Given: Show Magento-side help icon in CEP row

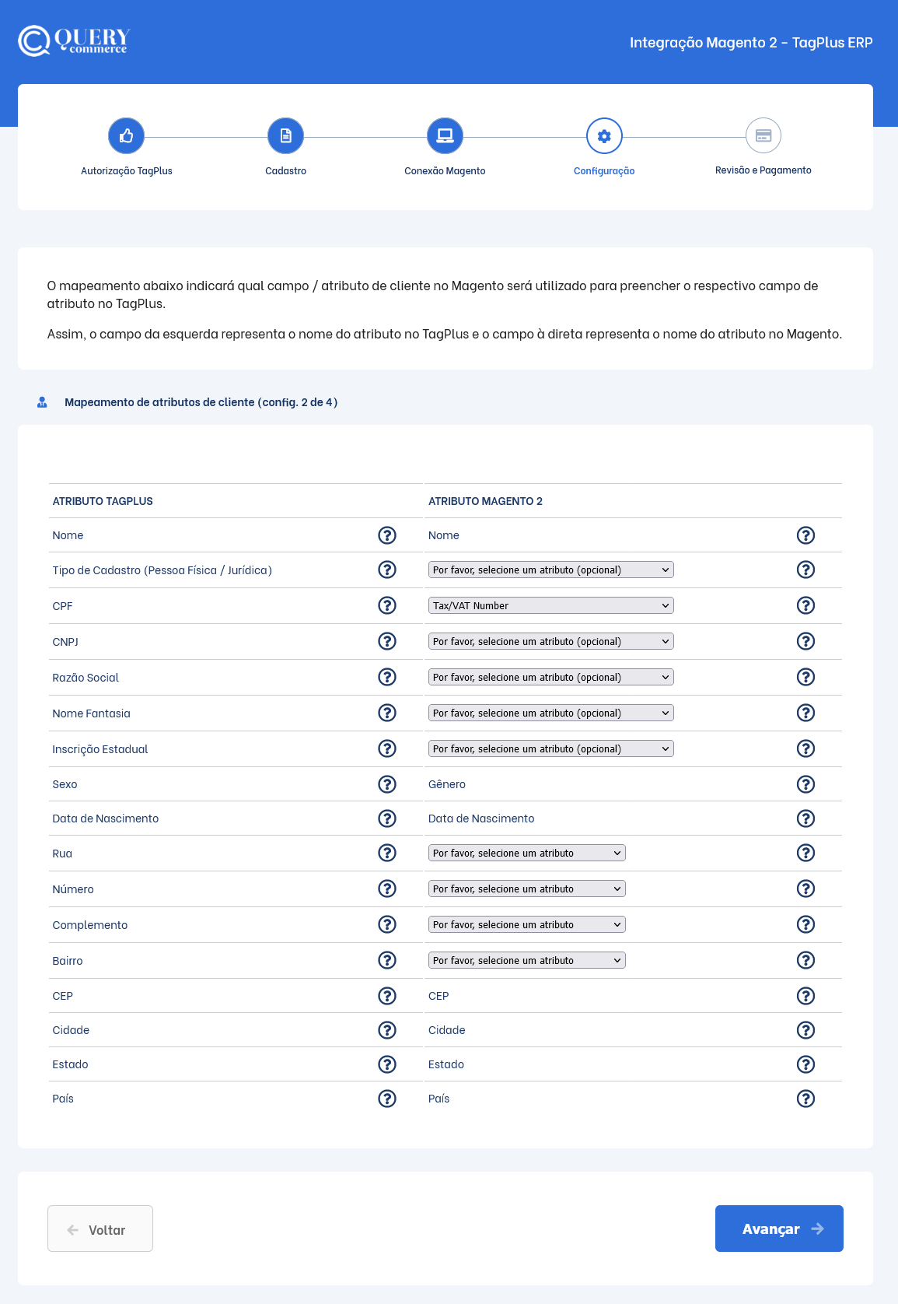Looking at the screenshot, I should coord(806,996).
